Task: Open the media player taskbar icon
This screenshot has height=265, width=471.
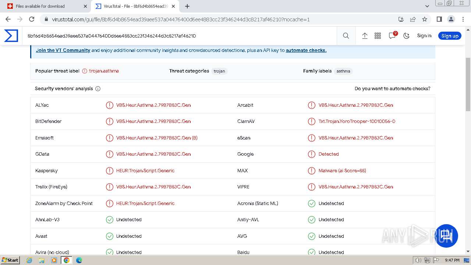Action: tap(54, 260)
